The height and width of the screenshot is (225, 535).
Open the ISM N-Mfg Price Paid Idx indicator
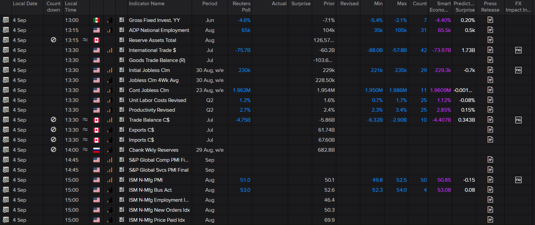click(x=157, y=220)
